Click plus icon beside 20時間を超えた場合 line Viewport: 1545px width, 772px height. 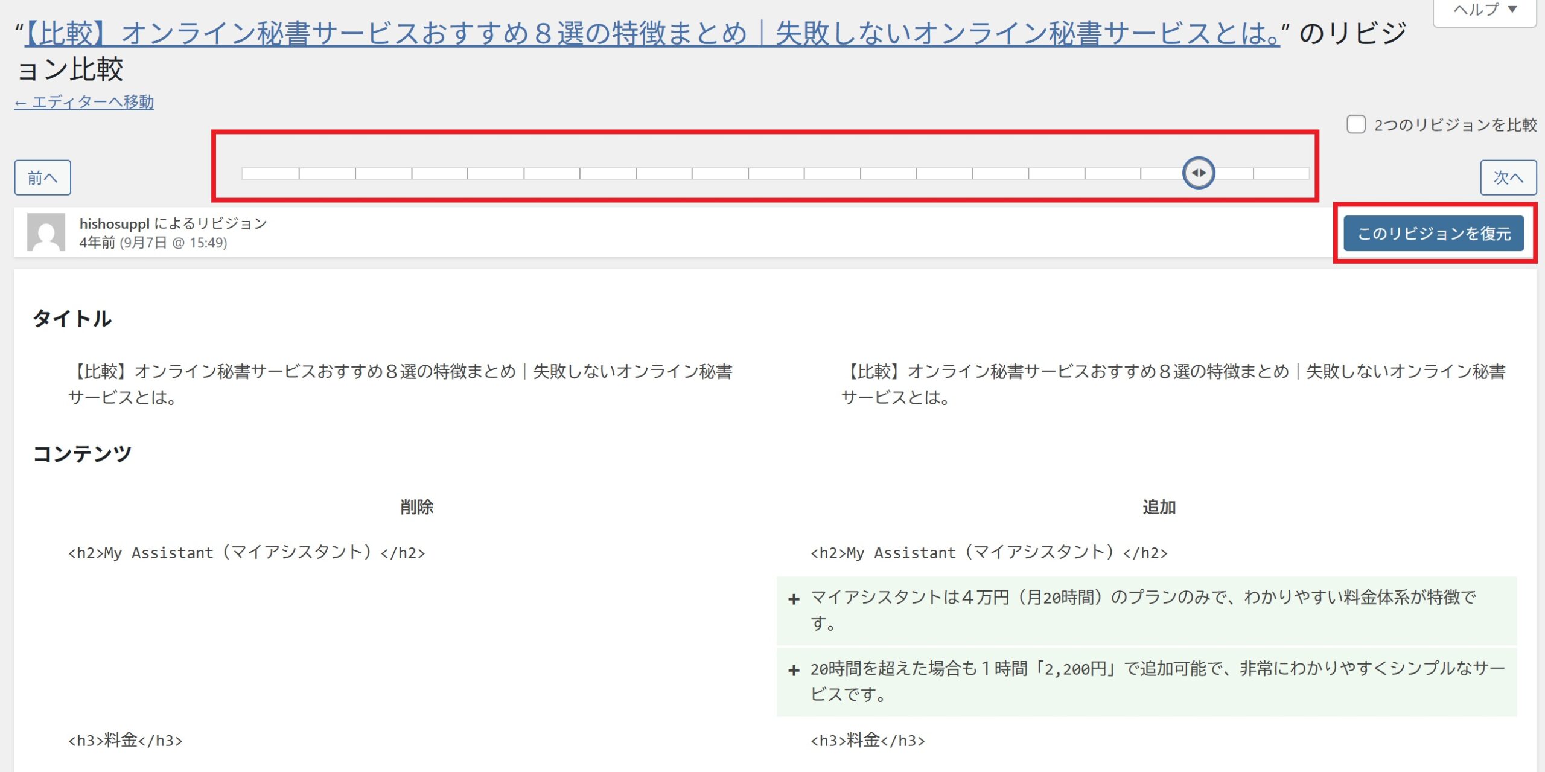(x=794, y=670)
